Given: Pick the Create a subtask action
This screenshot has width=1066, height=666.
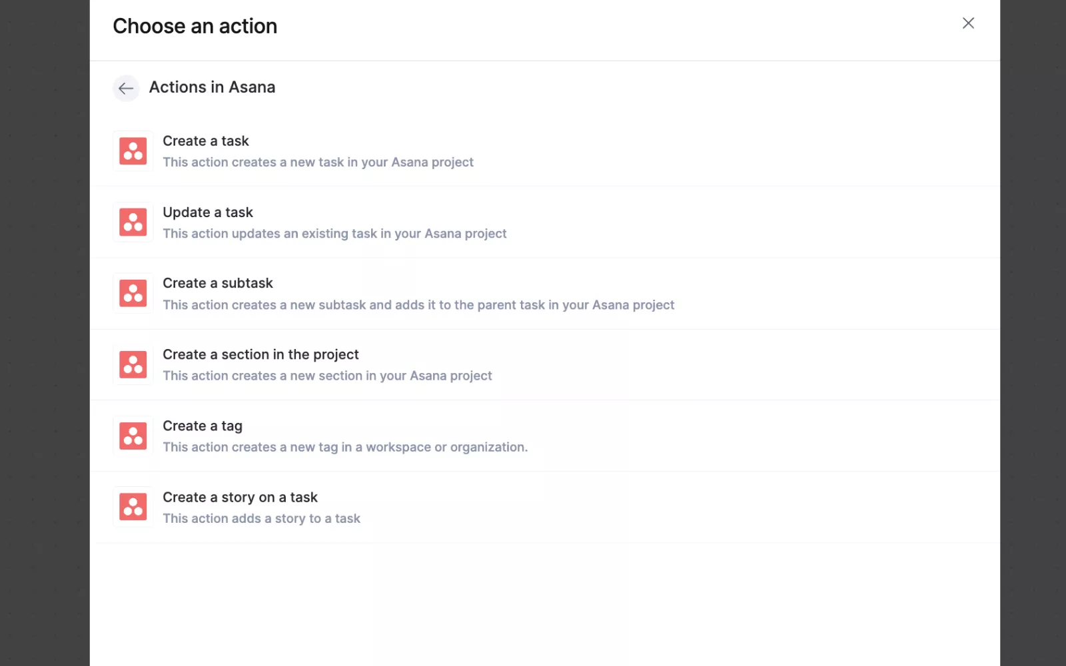Looking at the screenshot, I should (218, 284).
